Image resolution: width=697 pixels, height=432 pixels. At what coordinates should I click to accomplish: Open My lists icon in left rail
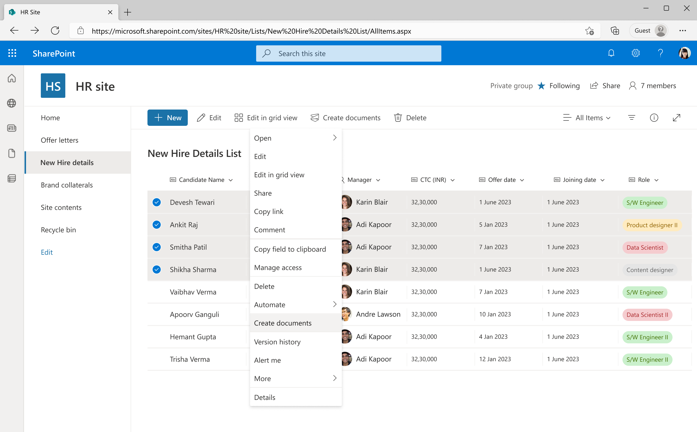[12, 179]
